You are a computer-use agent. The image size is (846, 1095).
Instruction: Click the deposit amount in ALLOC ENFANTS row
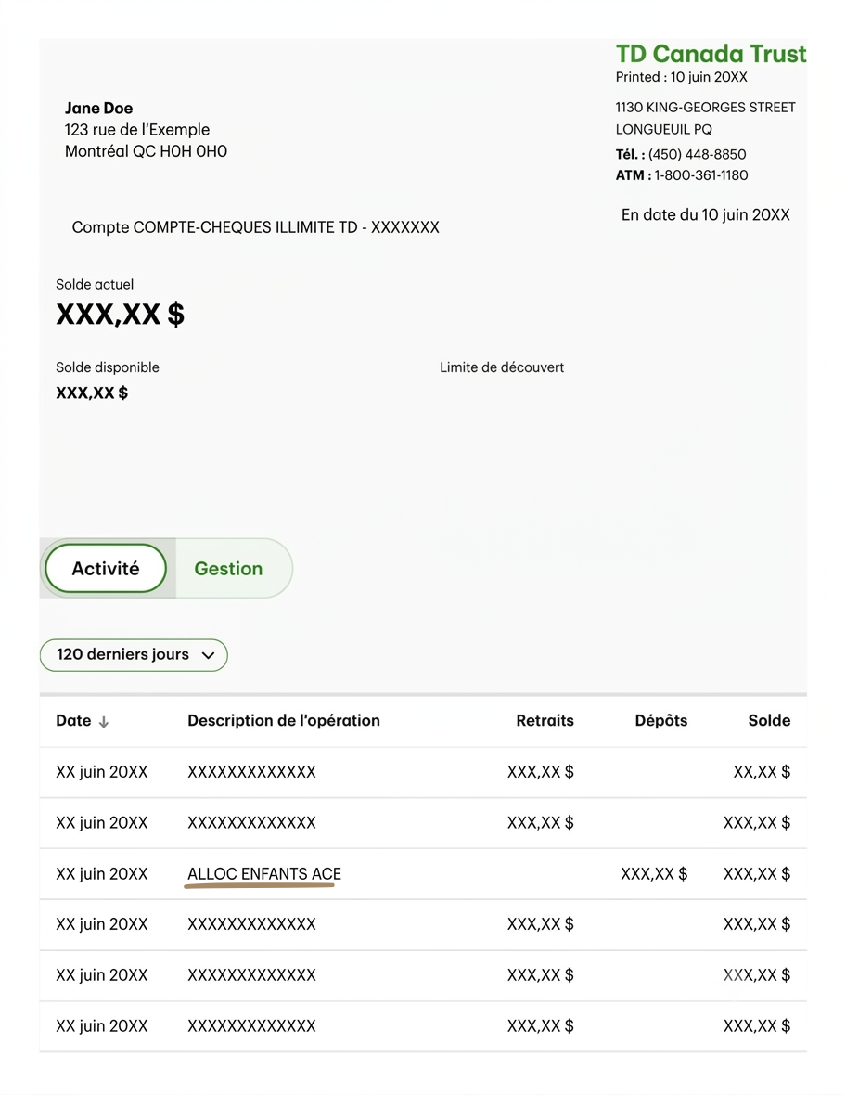point(654,873)
